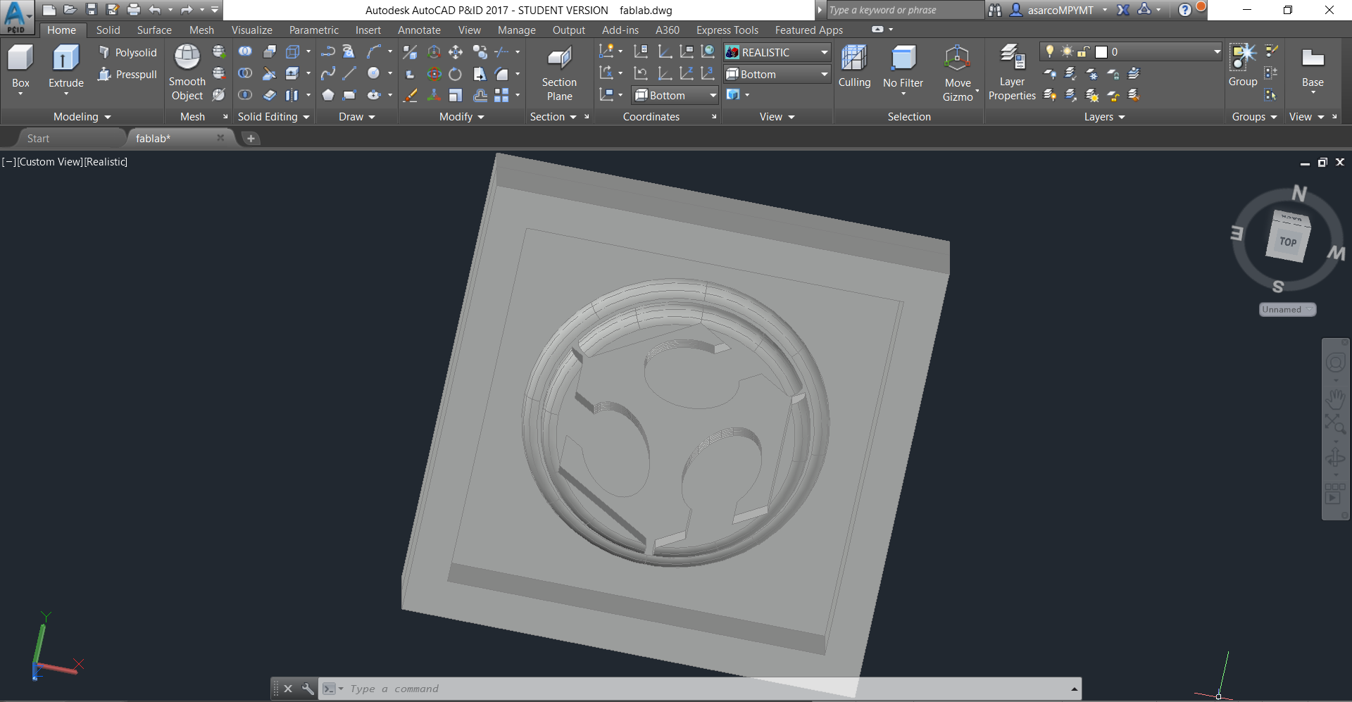The height and width of the screenshot is (702, 1352).
Task: Click the Plot printer icon
Action: pyautogui.click(x=134, y=10)
